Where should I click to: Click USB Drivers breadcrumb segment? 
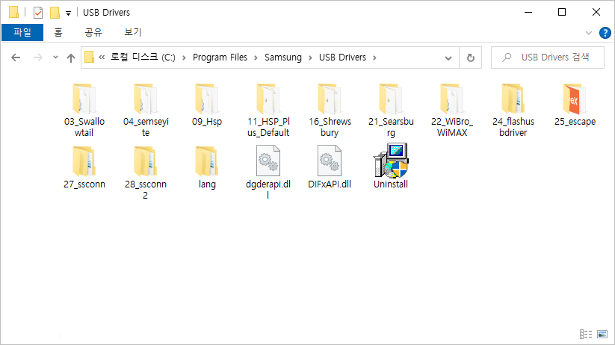point(342,57)
